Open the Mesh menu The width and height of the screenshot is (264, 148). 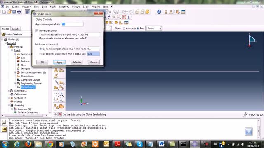click(x=53, y=7)
